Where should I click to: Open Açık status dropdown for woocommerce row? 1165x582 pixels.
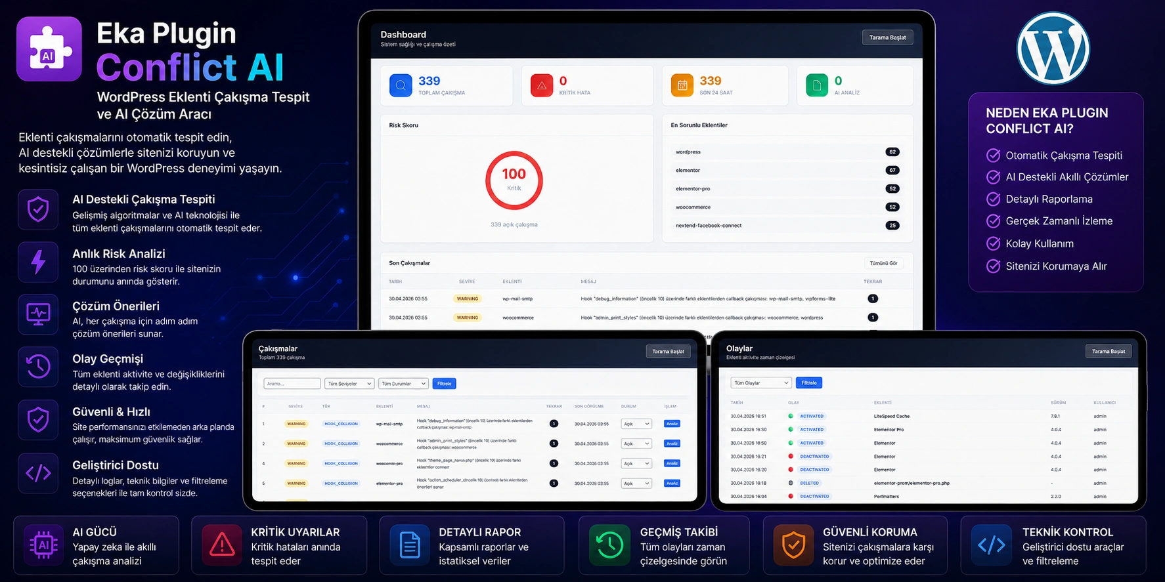click(636, 444)
